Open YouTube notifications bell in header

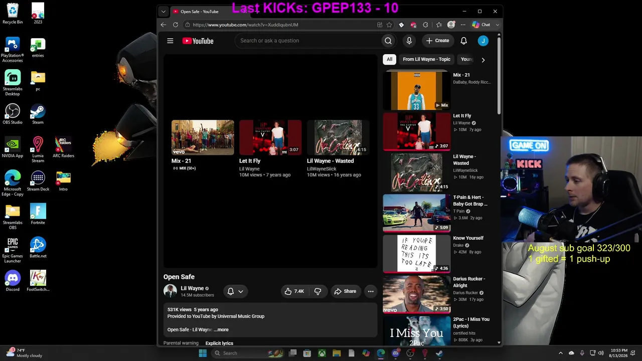[x=464, y=41]
